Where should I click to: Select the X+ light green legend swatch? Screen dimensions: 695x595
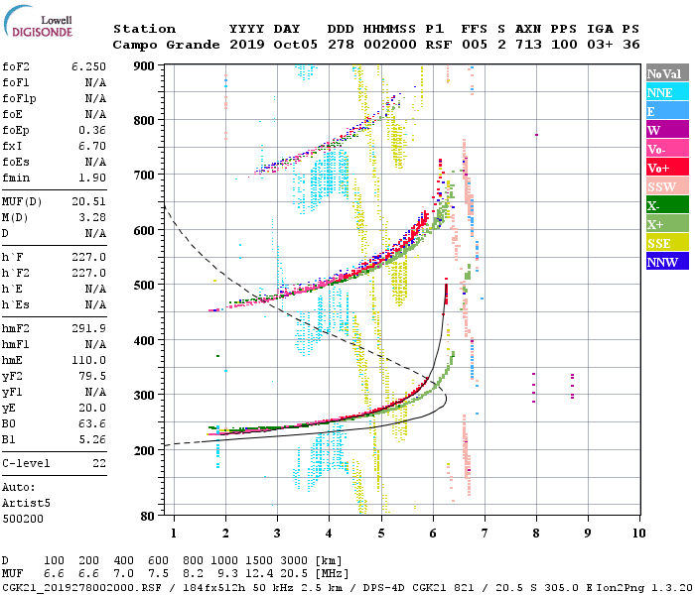coord(667,223)
